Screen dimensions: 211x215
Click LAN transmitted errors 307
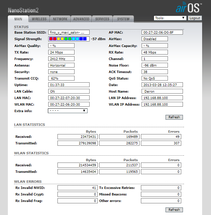[161, 143]
